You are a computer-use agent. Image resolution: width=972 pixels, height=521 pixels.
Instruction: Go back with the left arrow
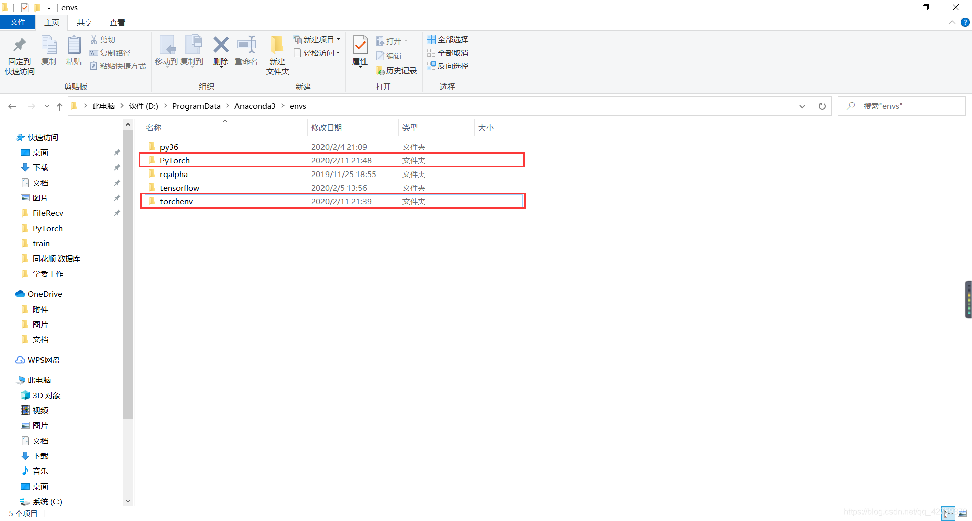tap(12, 106)
